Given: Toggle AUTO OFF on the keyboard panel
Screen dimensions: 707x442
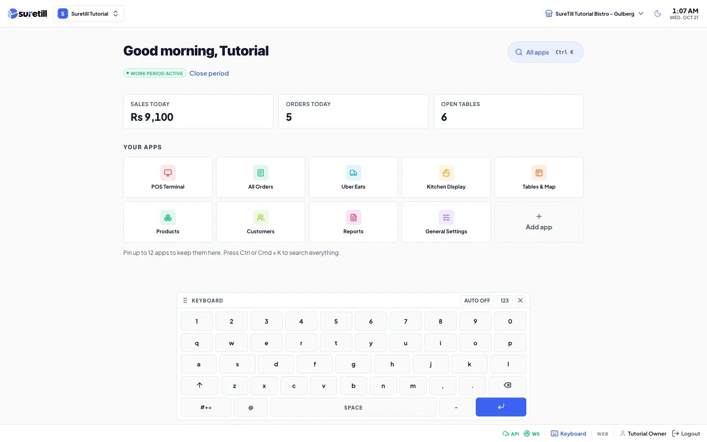Looking at the screenshot, I should [x=477, y=301].
